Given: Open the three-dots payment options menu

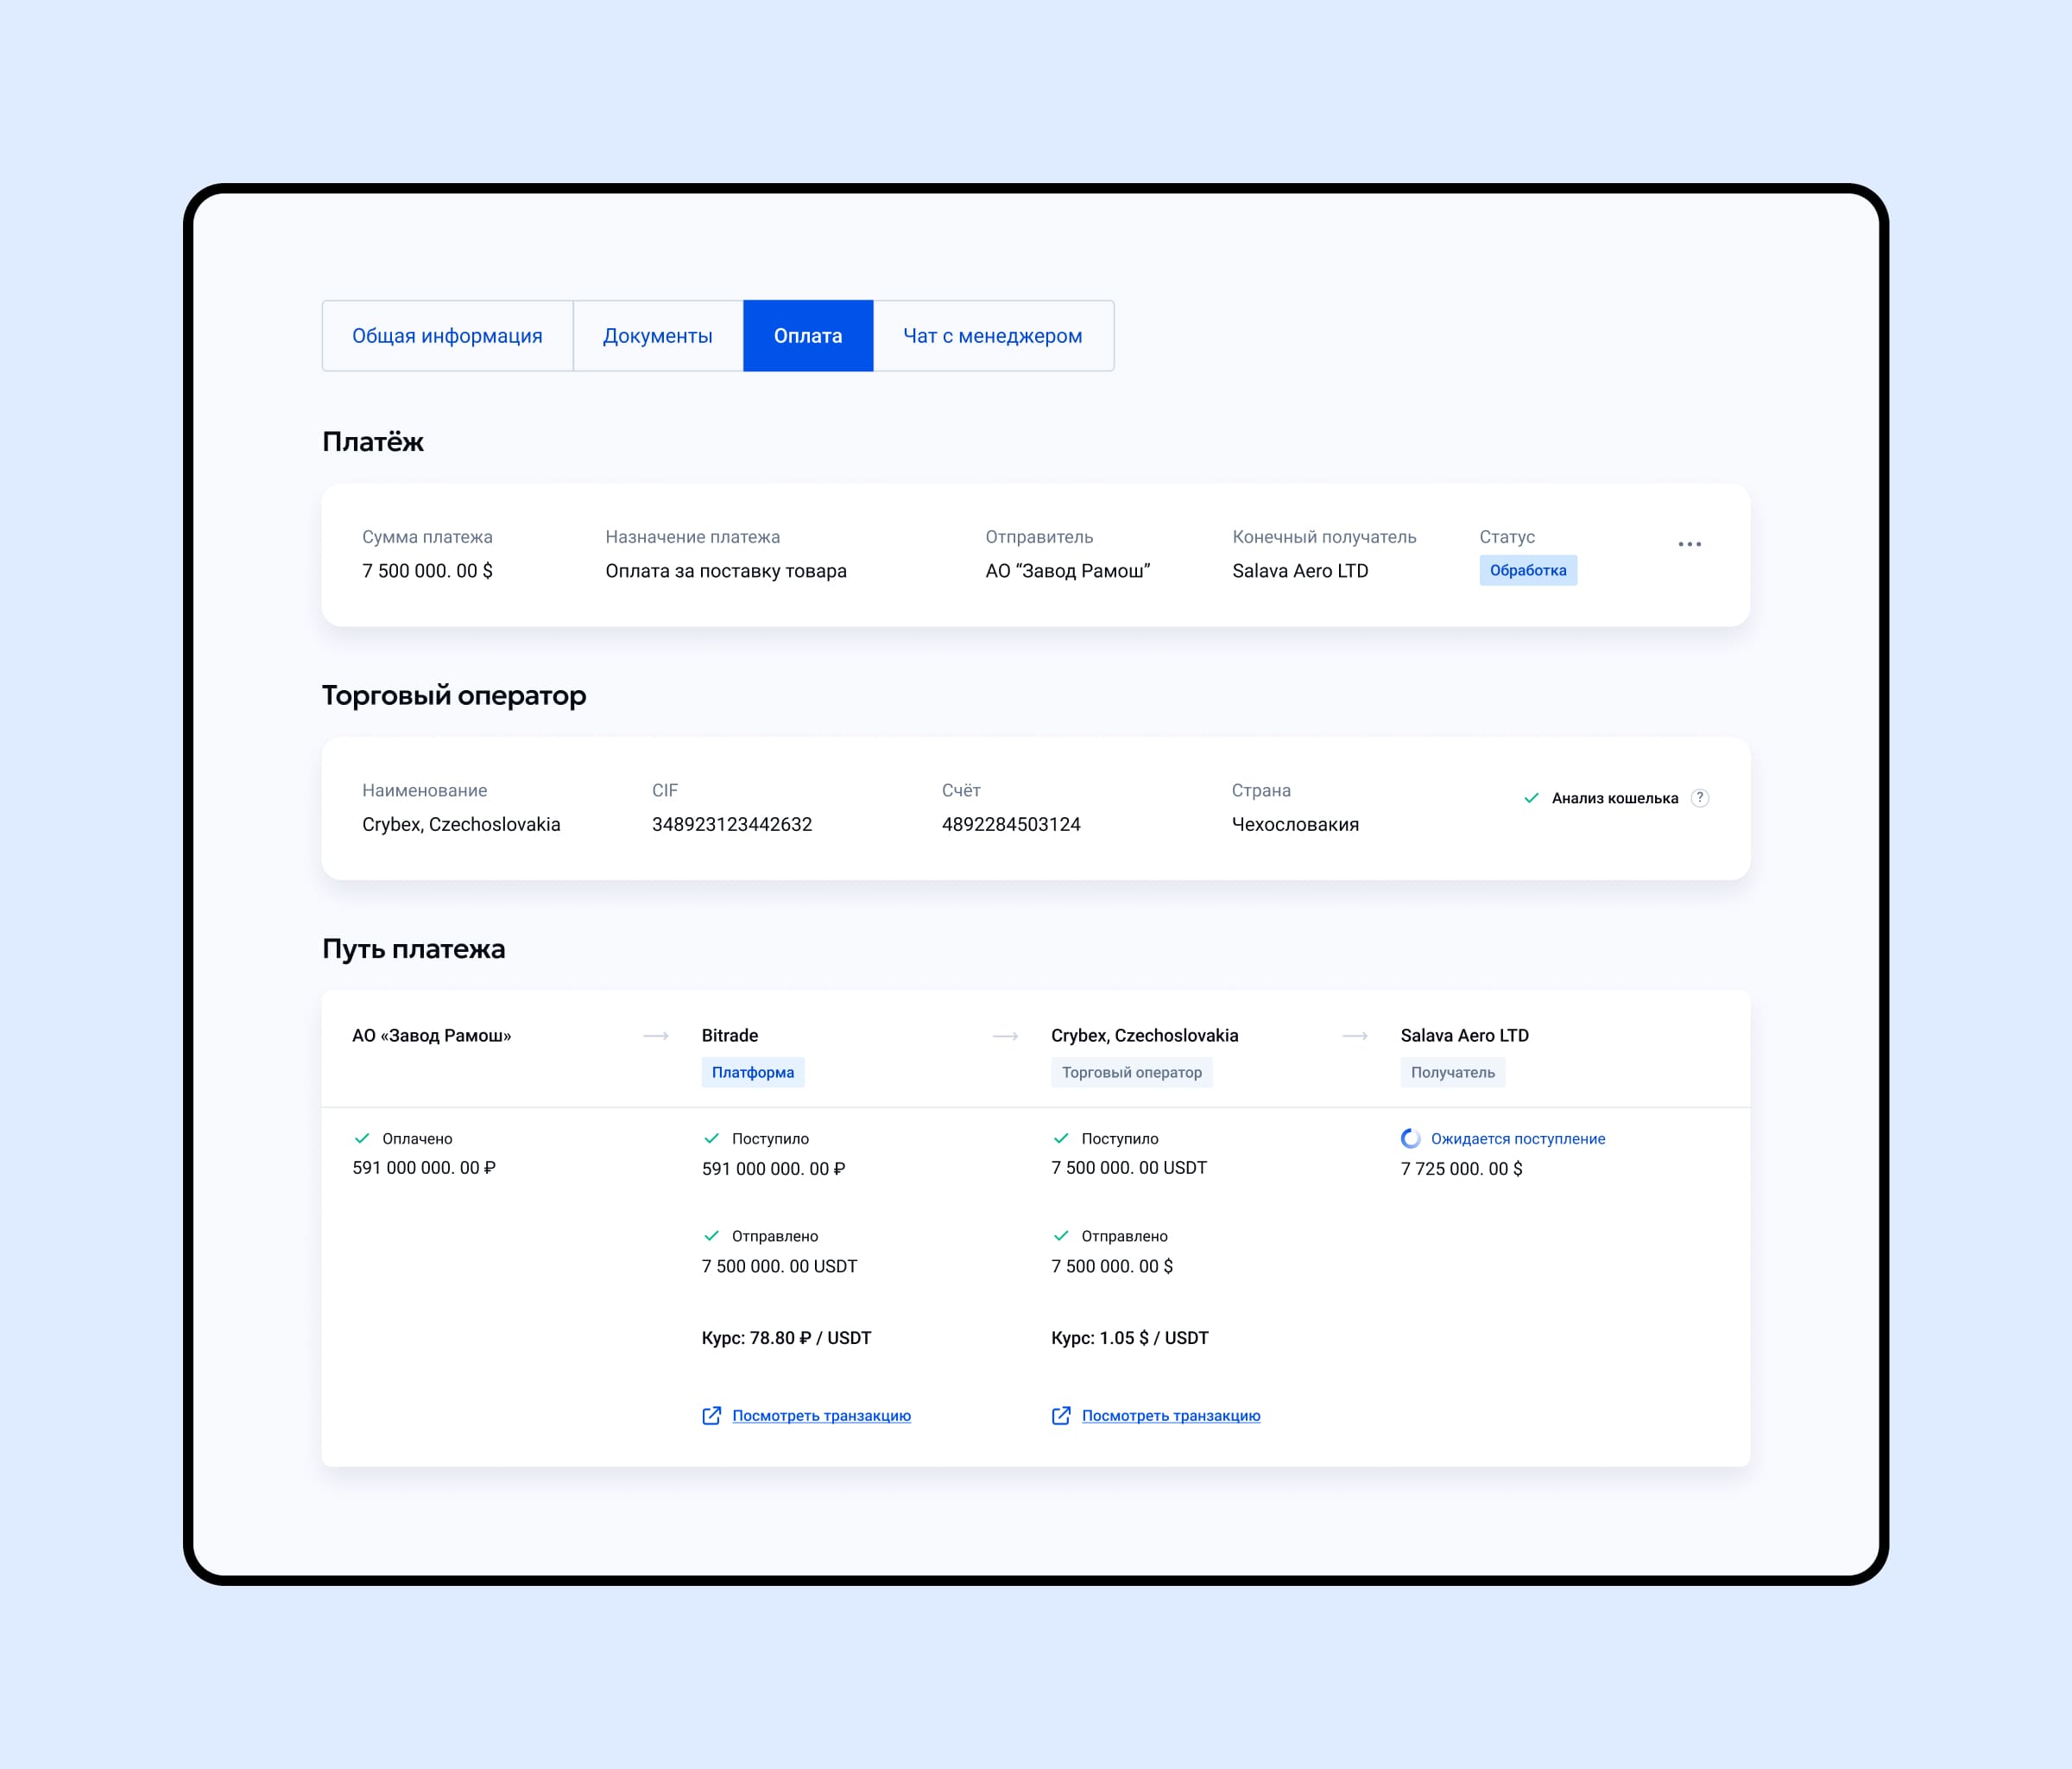Looking at the screenshot, I should point(1689,544).
